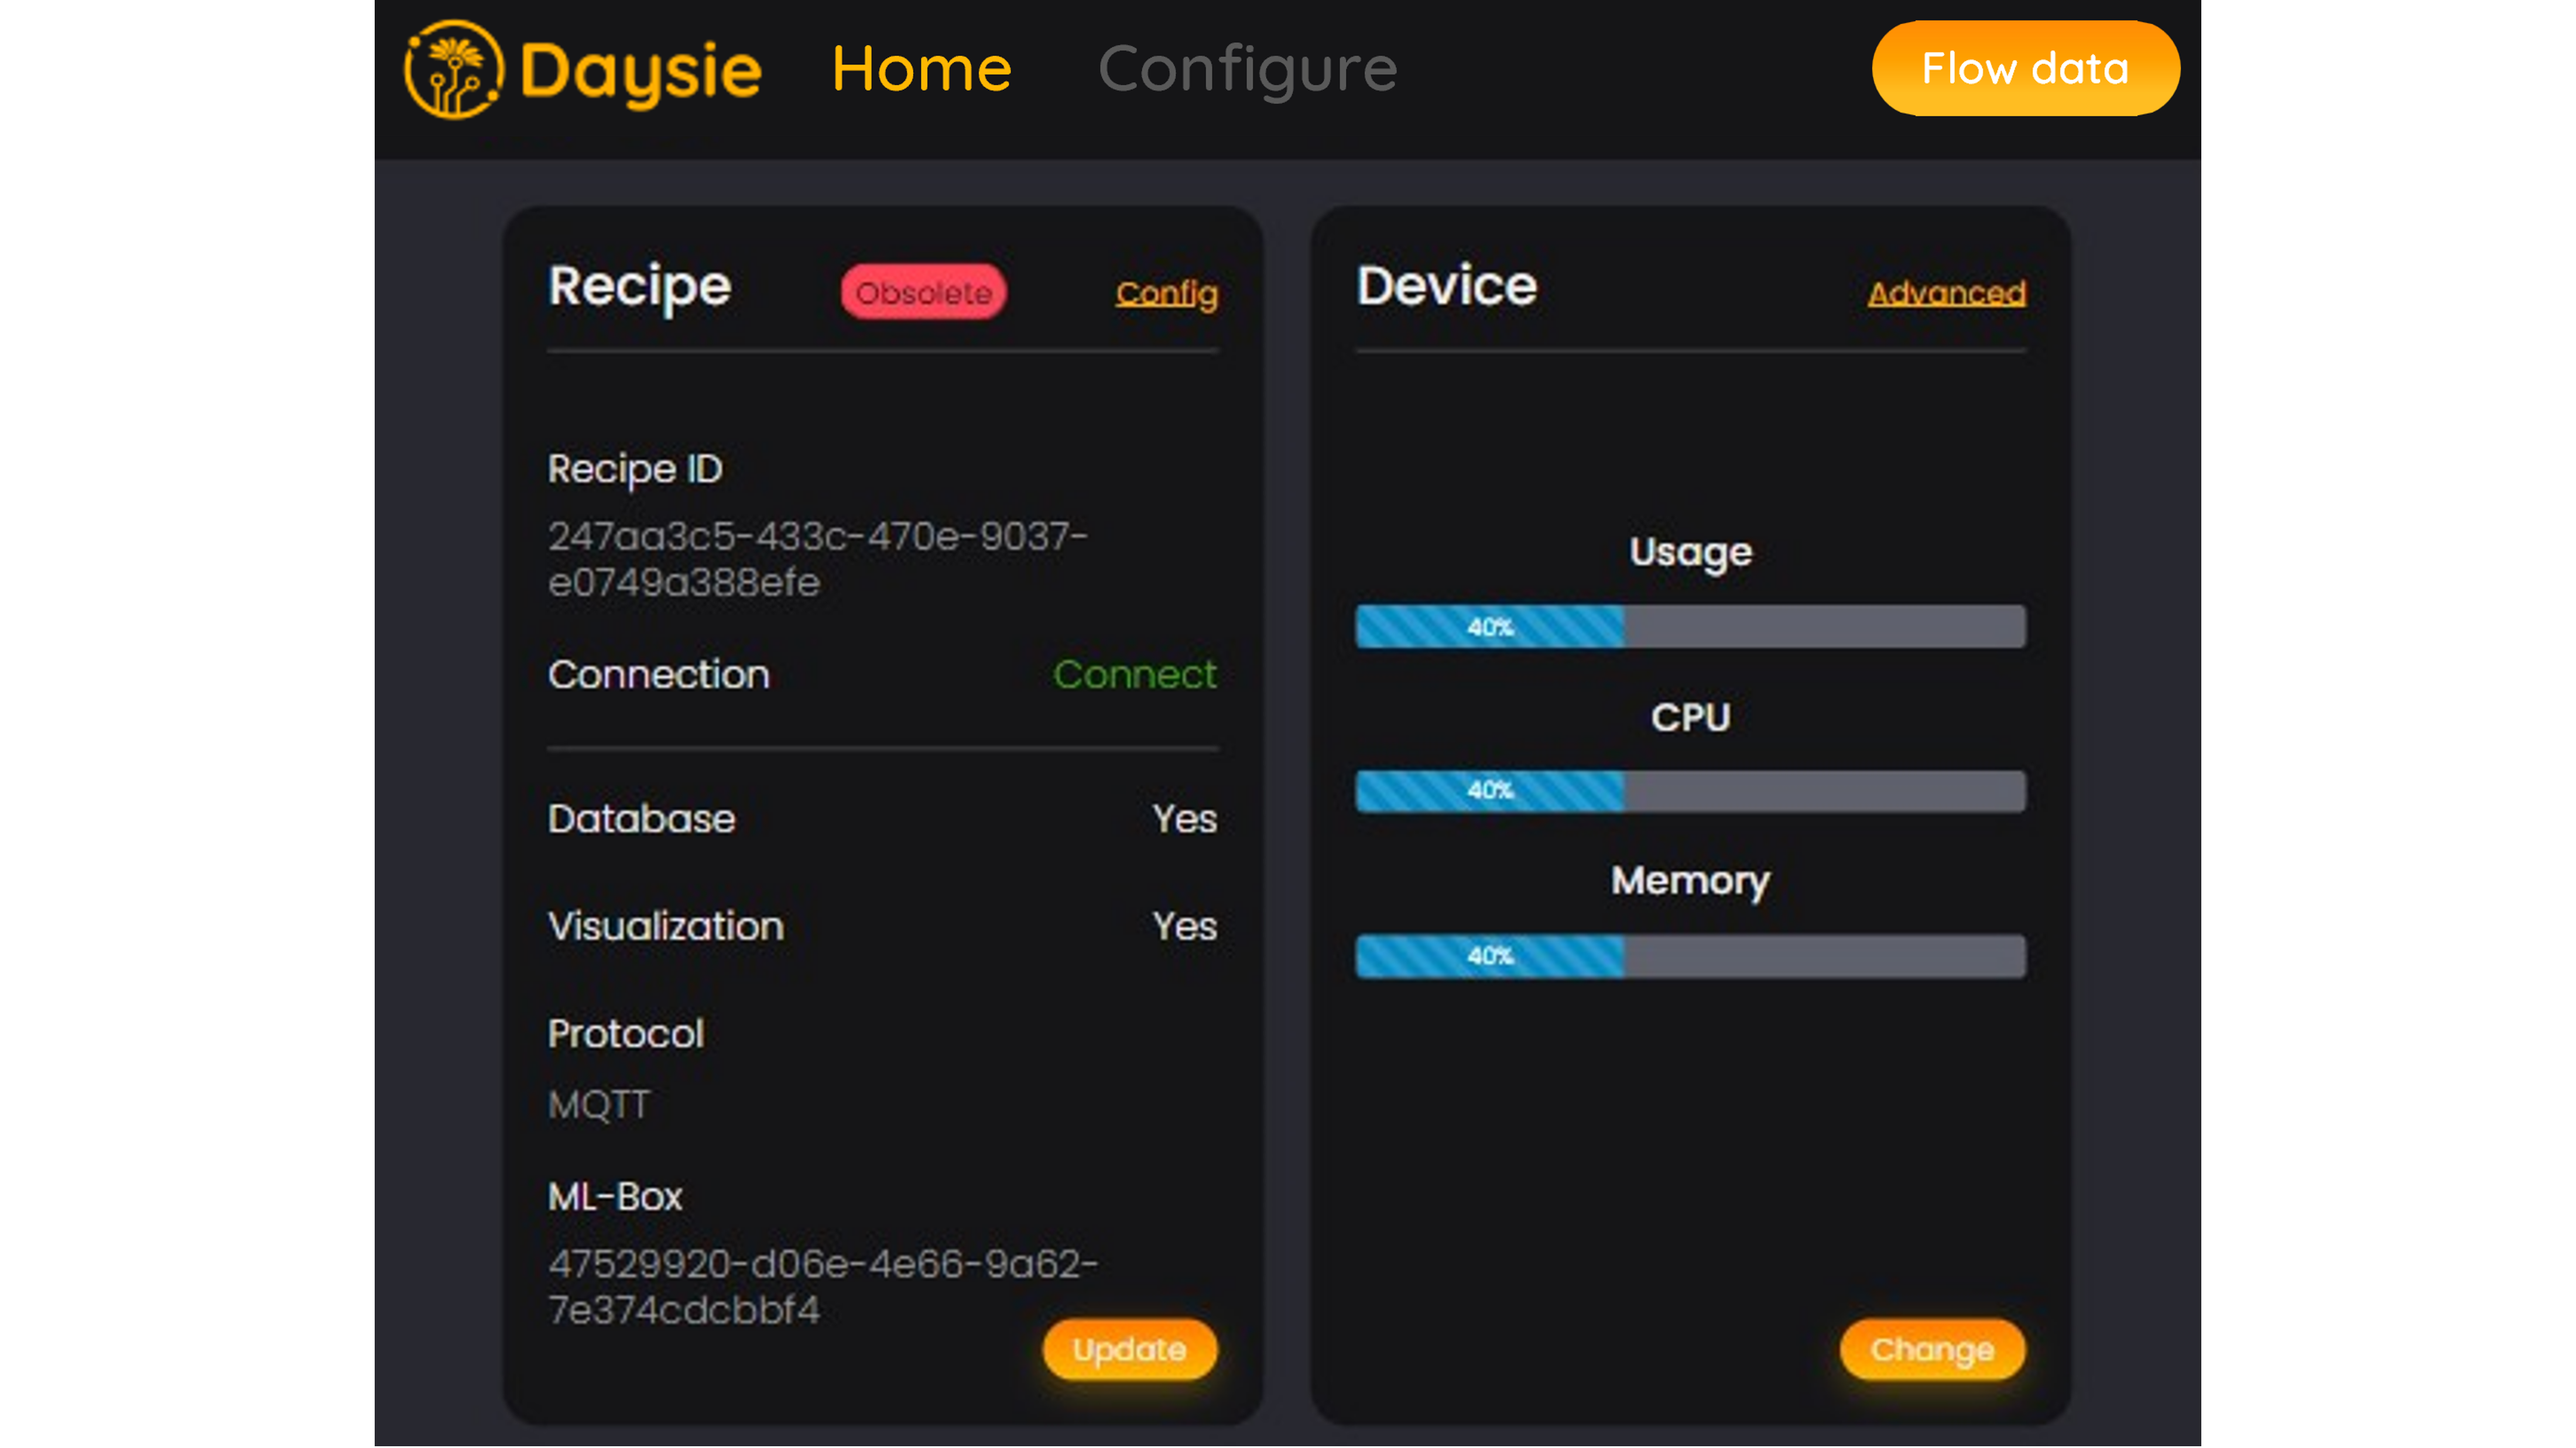Click the MQTT protocol value
The image size is (2576, 1448).
599,1105
